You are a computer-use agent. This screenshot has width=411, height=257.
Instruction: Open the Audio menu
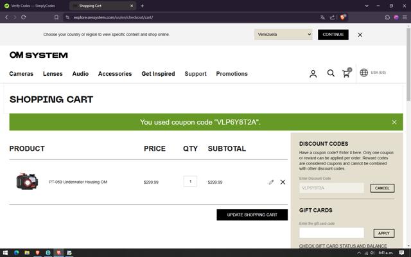80,74
